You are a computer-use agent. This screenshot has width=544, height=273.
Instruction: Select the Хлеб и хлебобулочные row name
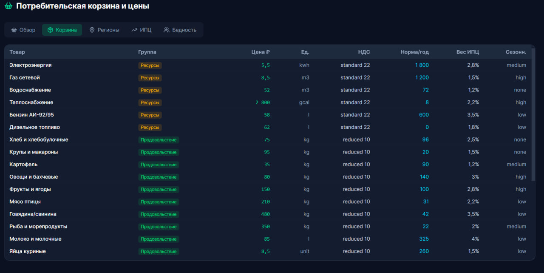pyautogui.click(x=39, y=140)
